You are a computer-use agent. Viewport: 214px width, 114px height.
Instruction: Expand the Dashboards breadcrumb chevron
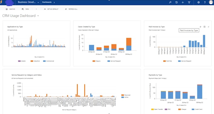54,2
